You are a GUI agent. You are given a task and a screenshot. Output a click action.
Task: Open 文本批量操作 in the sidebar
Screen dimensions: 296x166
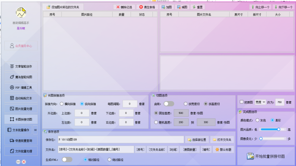tap(18, 130)
